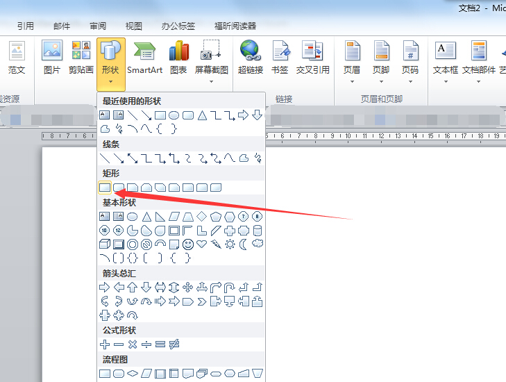Select the left arrow under 箭头总汇
506x382 pixels.
pyautogui.click(x=119, y=287)
